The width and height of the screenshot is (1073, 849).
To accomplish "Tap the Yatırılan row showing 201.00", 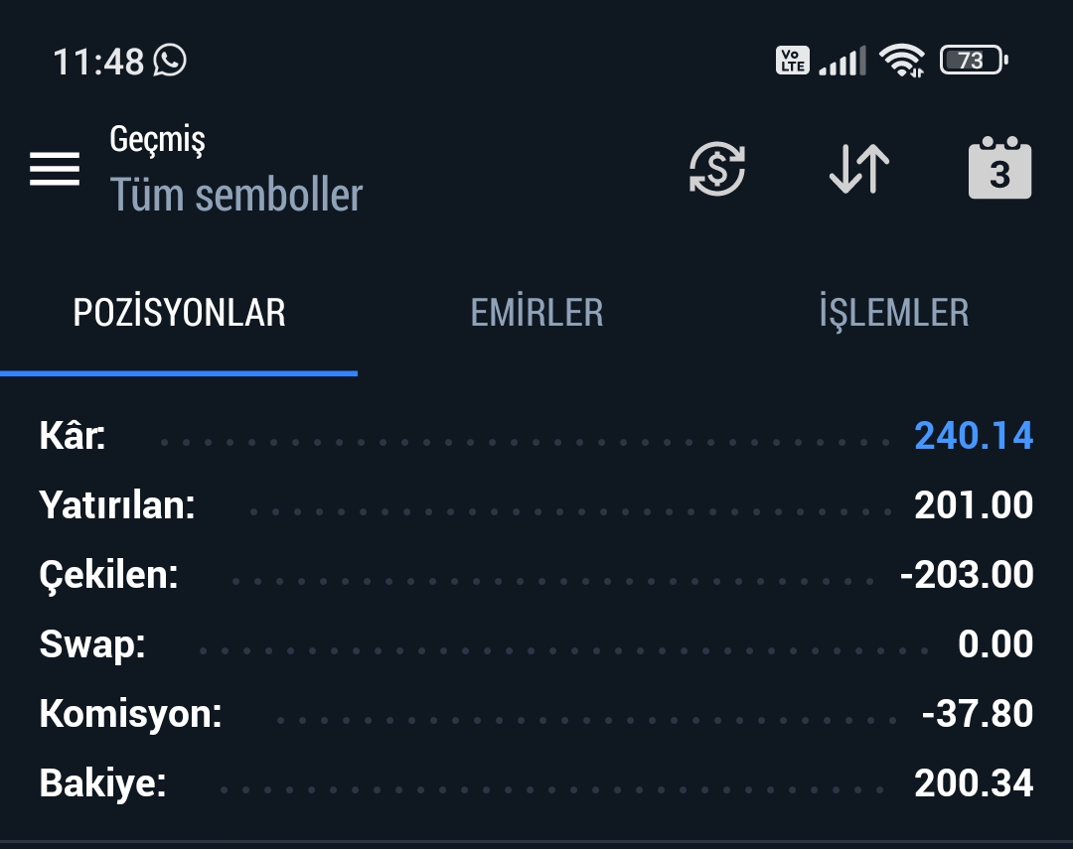I will tap(536, 505).
